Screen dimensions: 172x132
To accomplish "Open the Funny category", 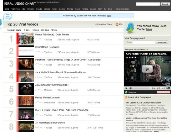I will click(x=54, y=9).
